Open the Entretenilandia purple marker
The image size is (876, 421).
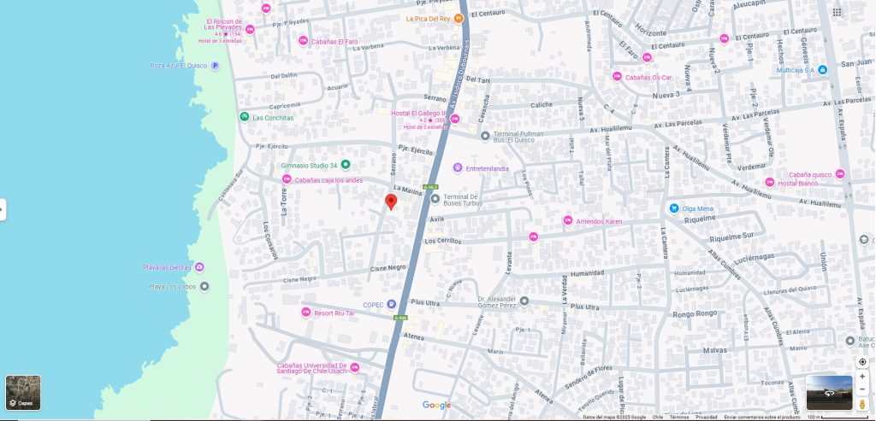(x=458, y=168)
